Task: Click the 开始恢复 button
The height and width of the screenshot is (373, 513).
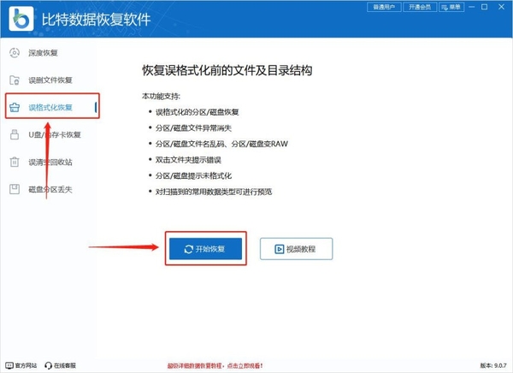Action: (x=205, y=249)
